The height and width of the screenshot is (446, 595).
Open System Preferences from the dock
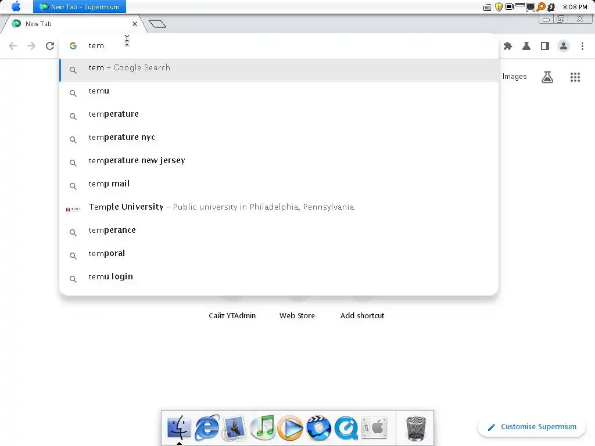[x=374, y=427]
